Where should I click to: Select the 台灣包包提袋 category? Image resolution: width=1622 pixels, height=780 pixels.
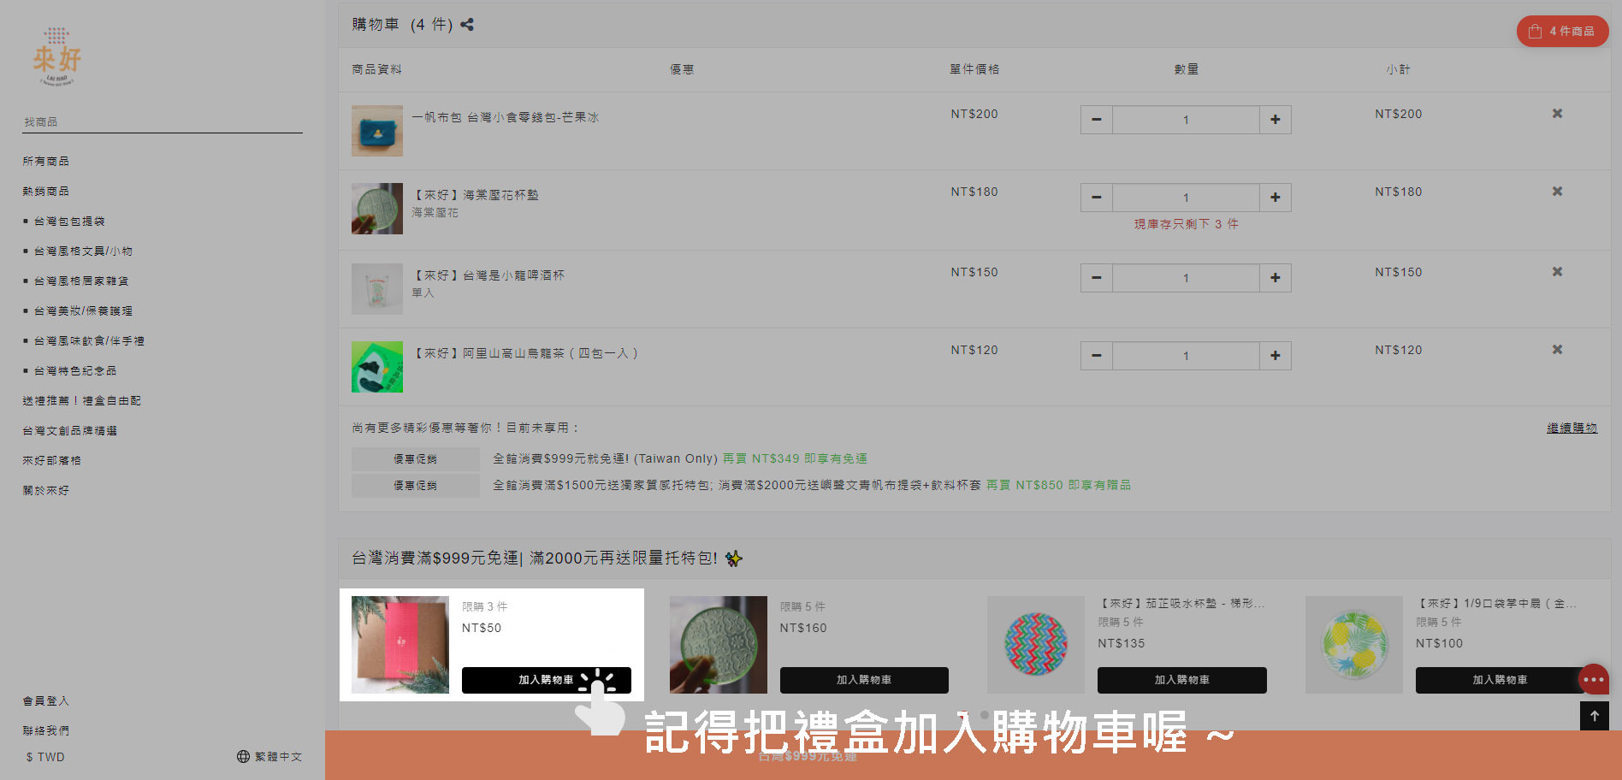tap(69, 221)
